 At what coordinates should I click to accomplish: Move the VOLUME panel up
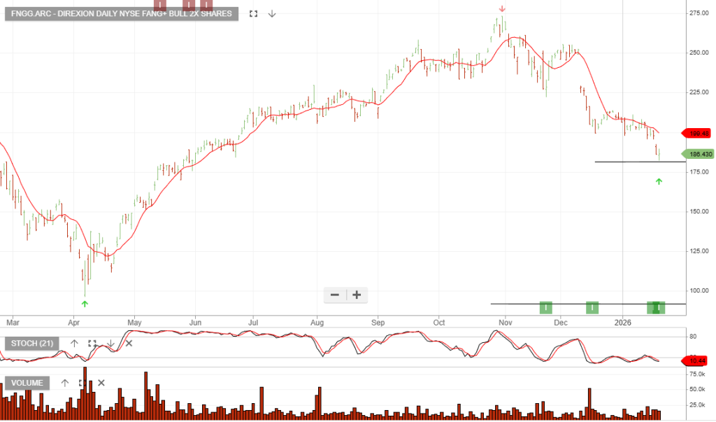[x=65, y=383]
